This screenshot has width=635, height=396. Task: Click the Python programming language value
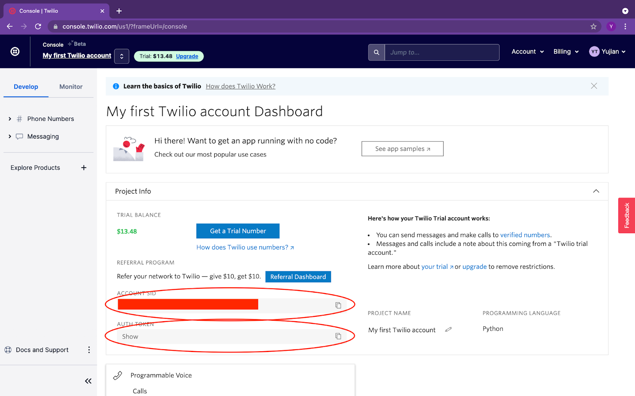coord(493,329)
